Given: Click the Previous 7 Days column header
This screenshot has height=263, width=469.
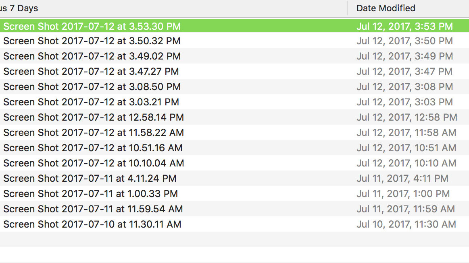Looking at the screenshot, I should [19, 8].
